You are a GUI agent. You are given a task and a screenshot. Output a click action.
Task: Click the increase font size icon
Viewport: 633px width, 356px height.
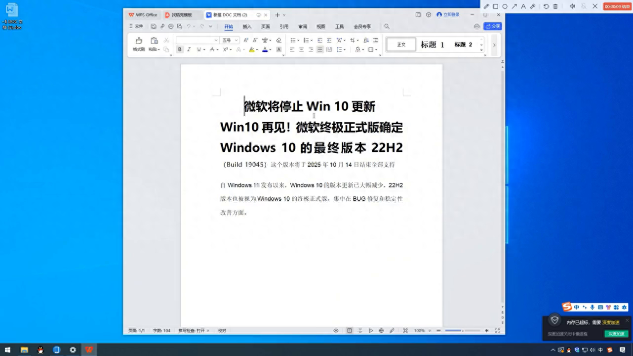[x=246, y=40]
